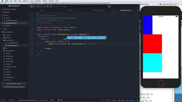Open the Packages menu

point(38,1)
